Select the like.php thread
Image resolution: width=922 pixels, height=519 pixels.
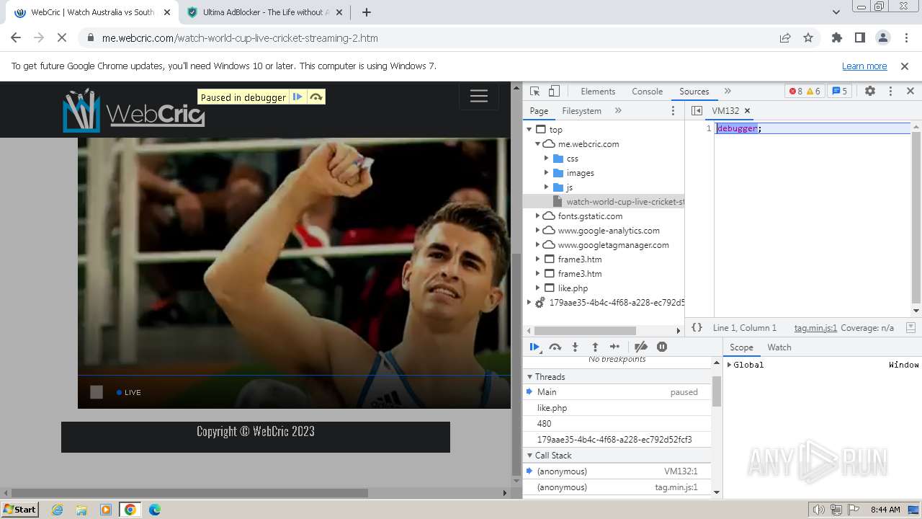pyautogui.click(x=617, y=408)
